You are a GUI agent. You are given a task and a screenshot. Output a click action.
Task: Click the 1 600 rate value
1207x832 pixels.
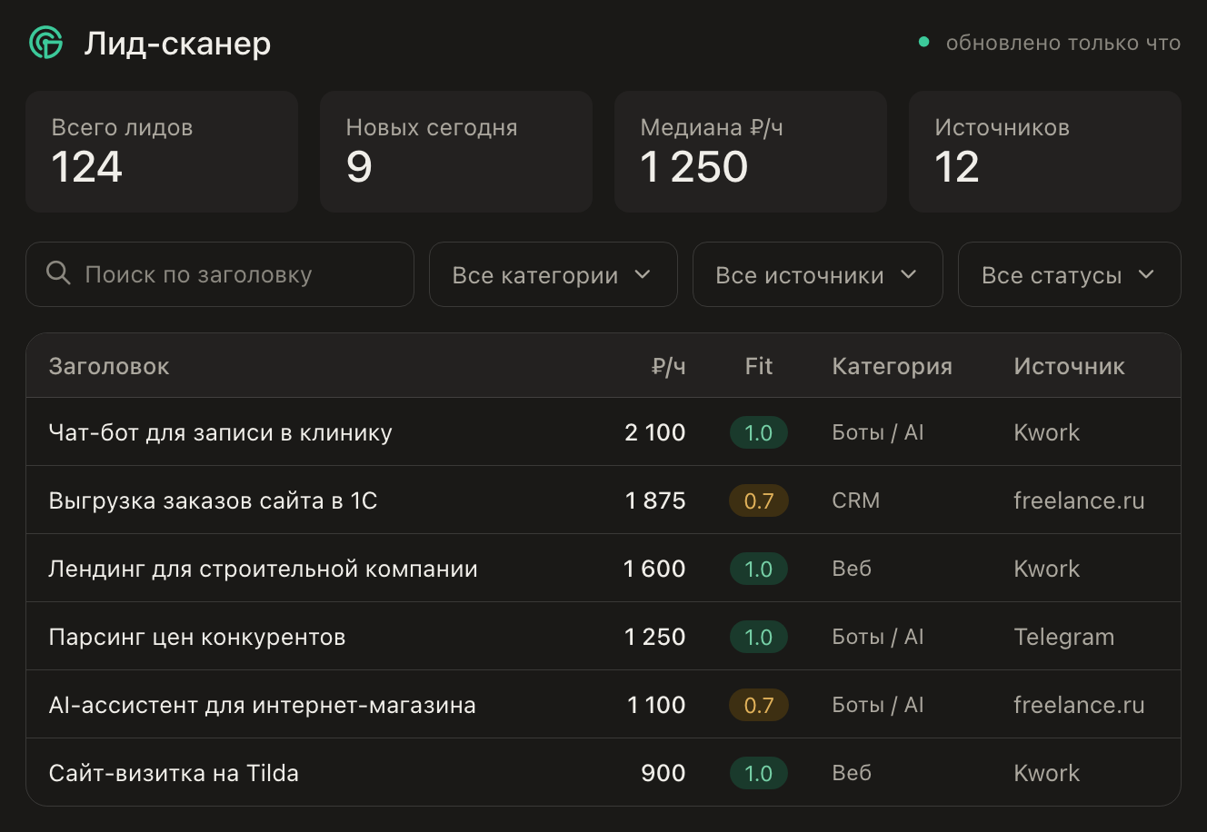[x=654, y=569]
